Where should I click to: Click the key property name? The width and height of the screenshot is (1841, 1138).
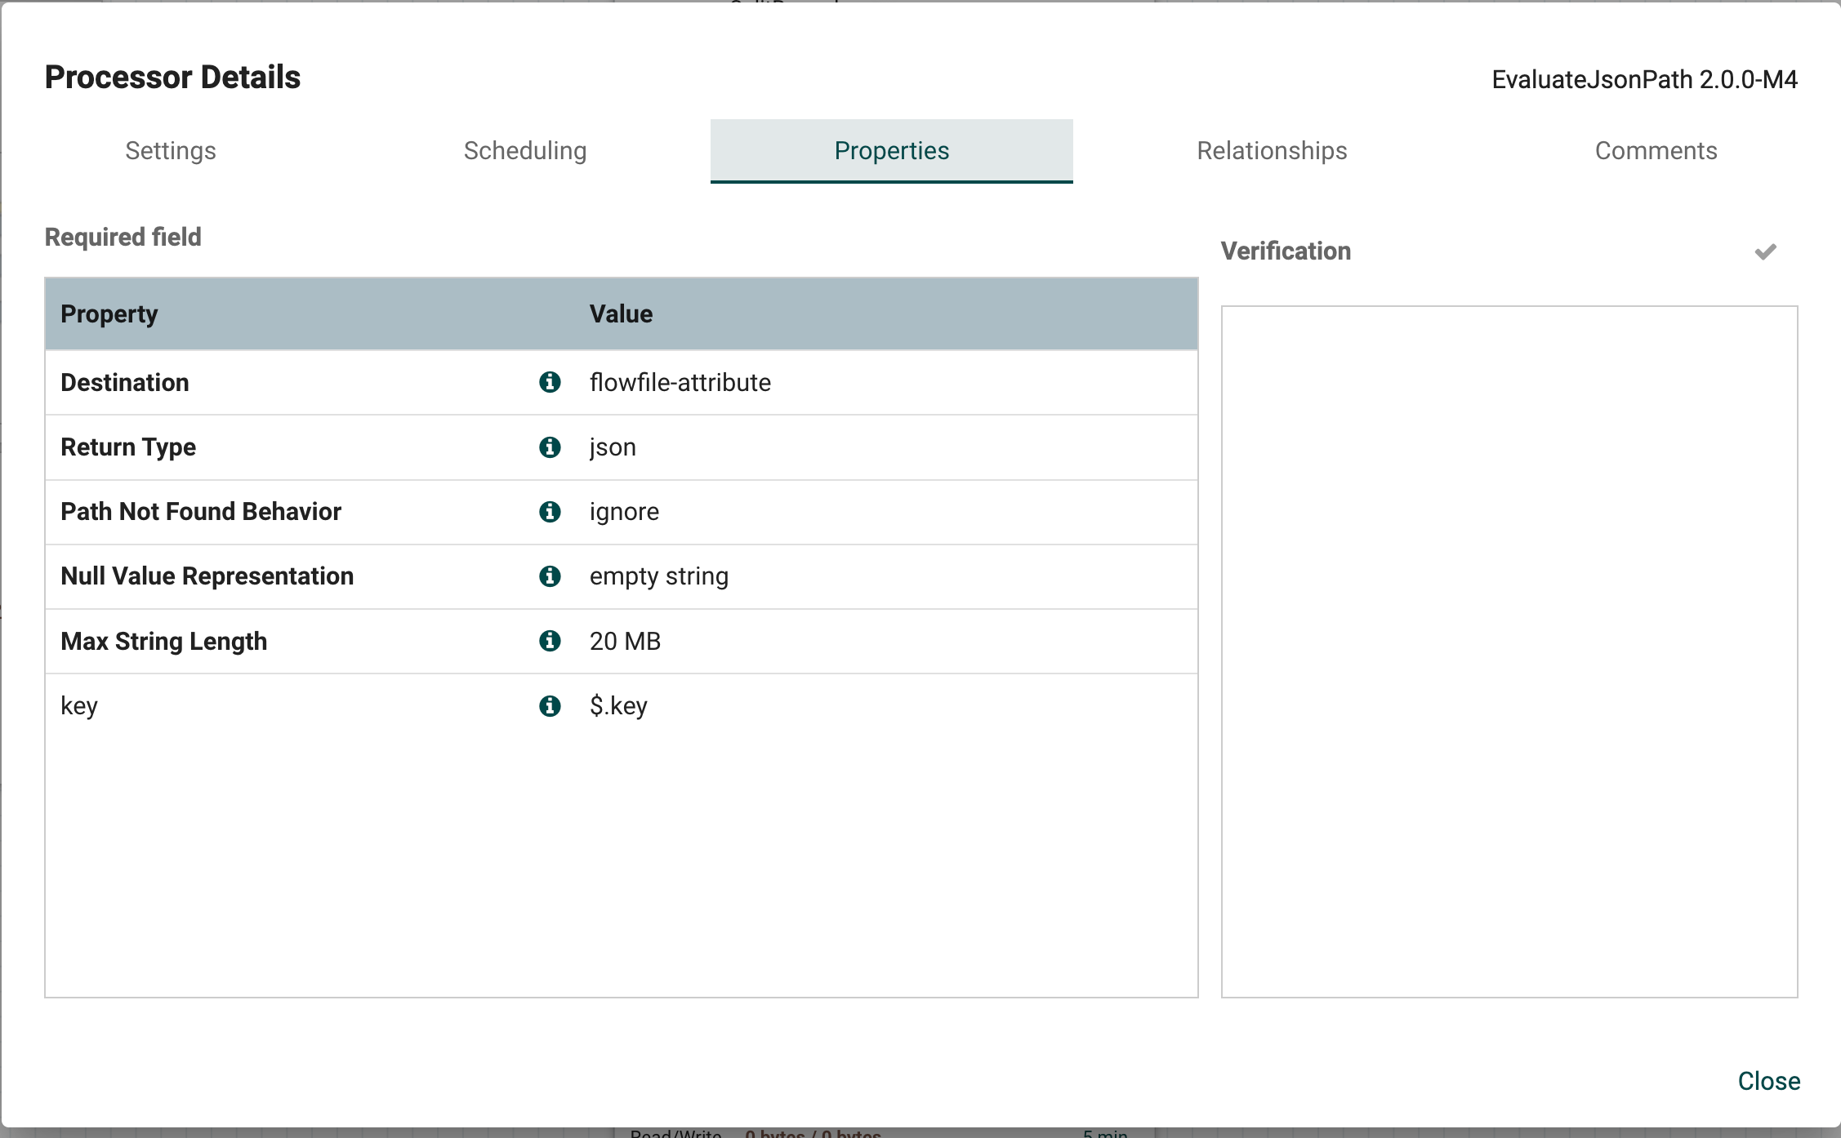[x=79, y=706]
